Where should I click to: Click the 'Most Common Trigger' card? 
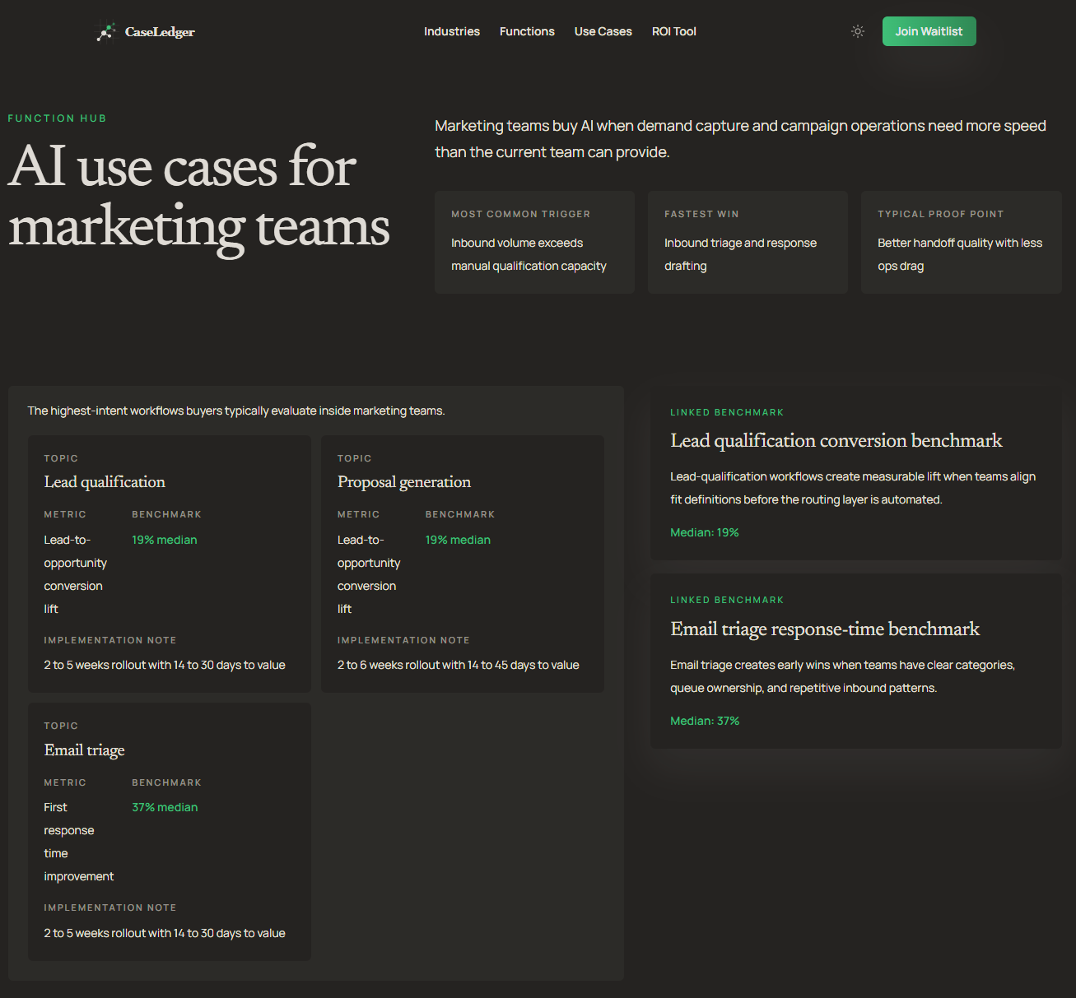534,242
